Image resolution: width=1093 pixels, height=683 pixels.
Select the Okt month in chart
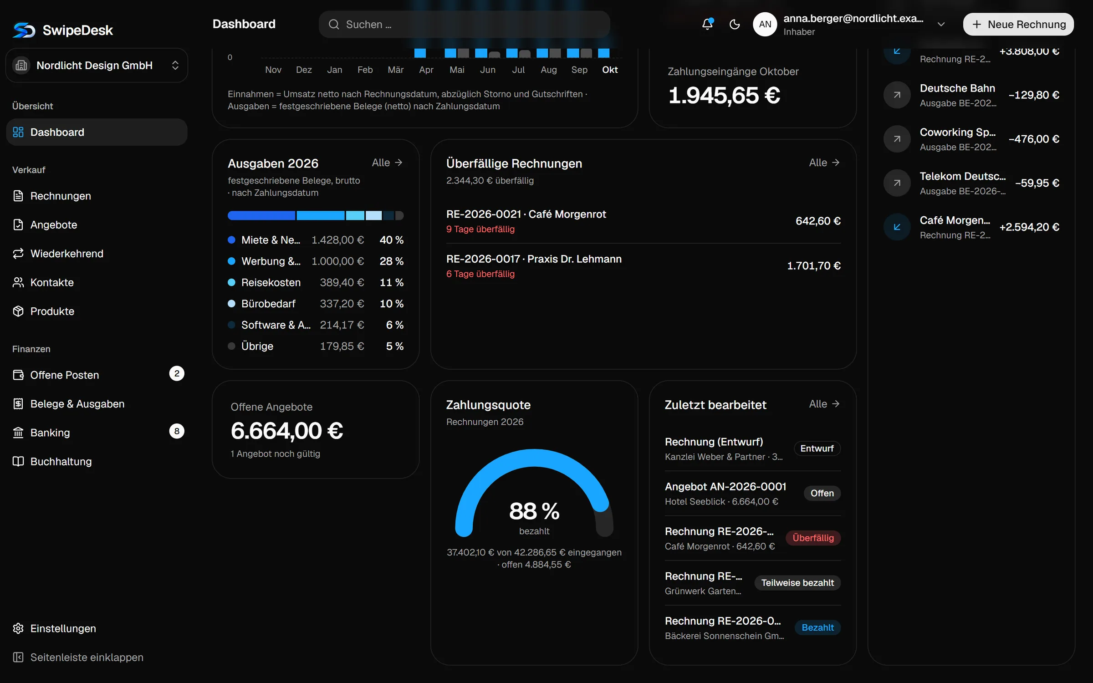click(x=609, y=70)
